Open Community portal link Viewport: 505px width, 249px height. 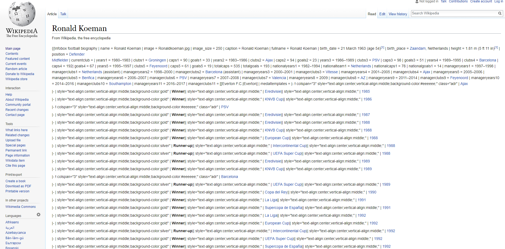pos(18,105)
